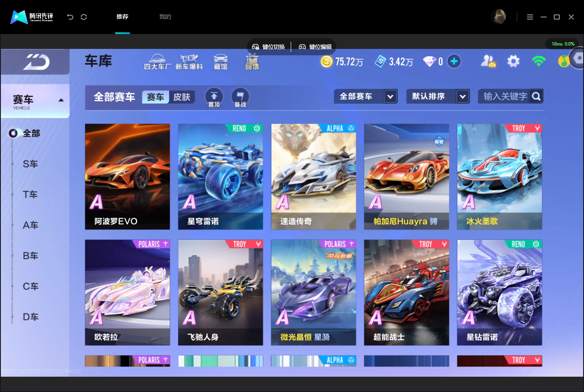
Task: Open the friends mail icon
Action: (488, 62)
